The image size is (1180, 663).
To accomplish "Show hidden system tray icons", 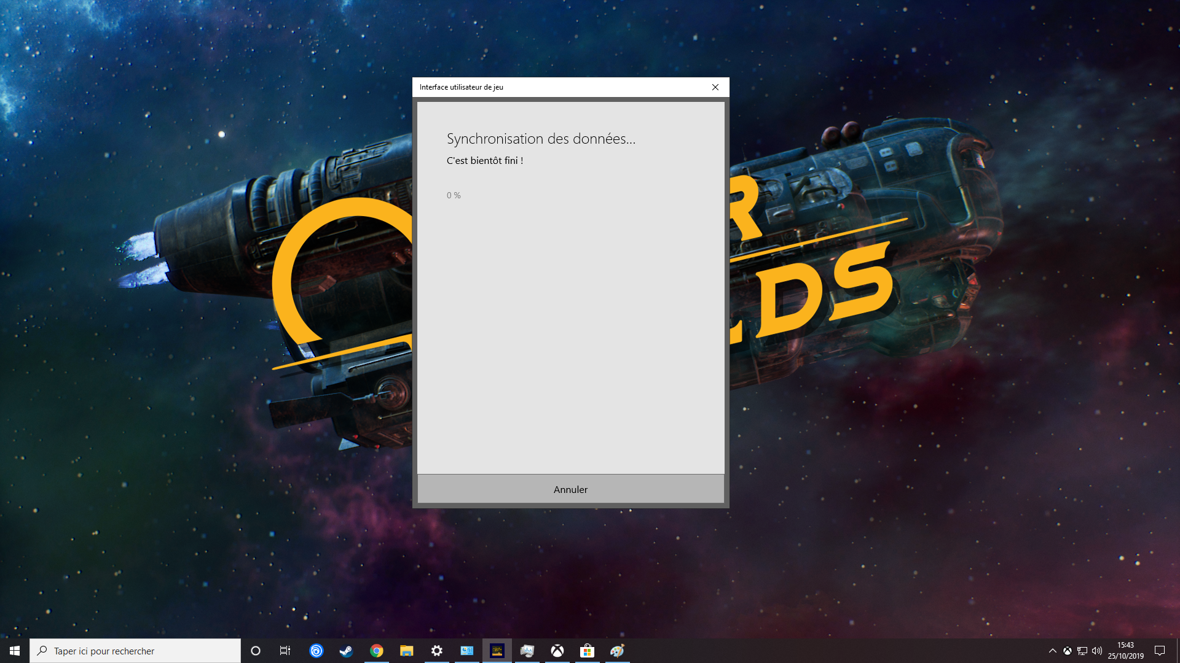I will 1052,651.
